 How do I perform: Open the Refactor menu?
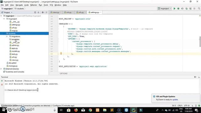[34, 5]
